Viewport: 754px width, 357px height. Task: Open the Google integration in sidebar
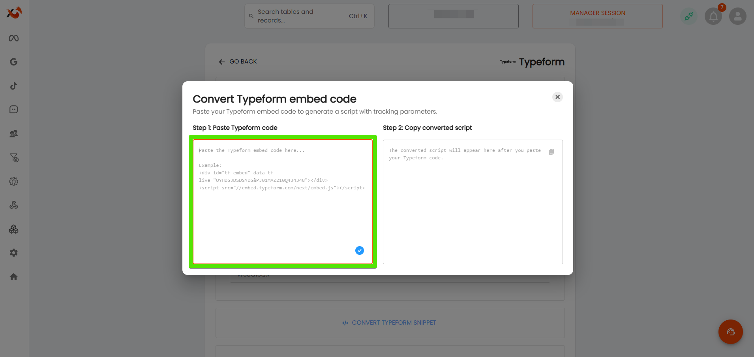click(14, 62)
